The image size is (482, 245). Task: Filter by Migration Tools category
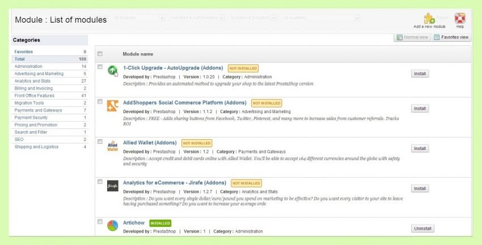(x=50, y=103)
